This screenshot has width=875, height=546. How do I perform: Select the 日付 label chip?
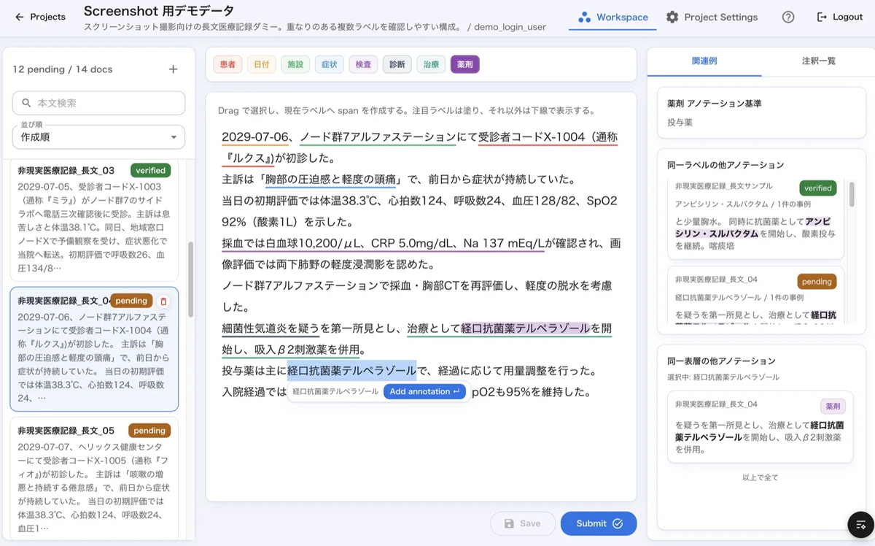click(261, 64)
